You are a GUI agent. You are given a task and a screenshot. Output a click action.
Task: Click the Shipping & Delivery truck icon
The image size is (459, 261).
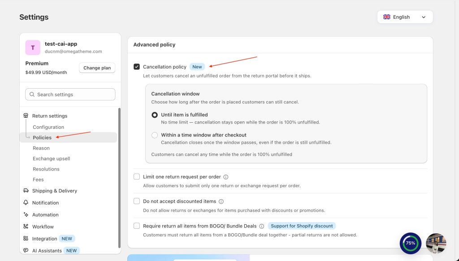coord(26,191)
